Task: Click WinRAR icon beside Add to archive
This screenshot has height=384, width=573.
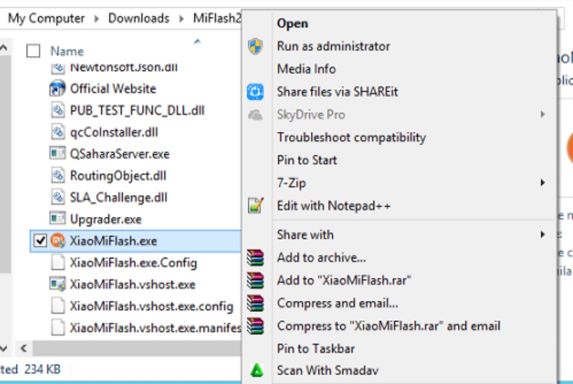Action: coord(255,258)
